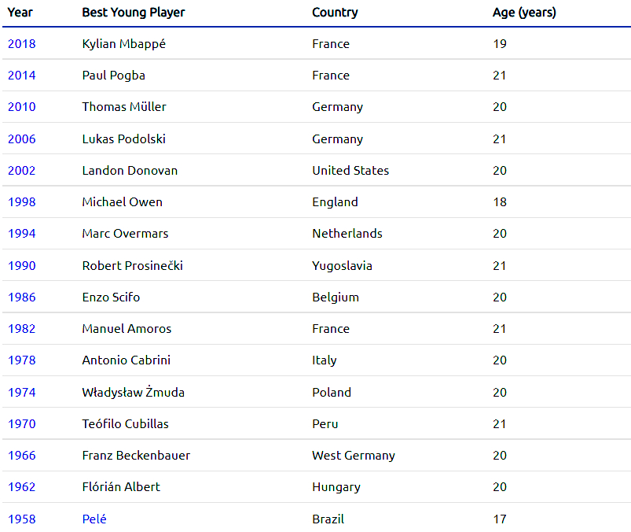Open the 1982 year link

click(22, 329)
